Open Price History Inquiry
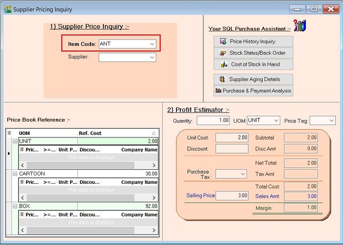 tap(253, 42)
